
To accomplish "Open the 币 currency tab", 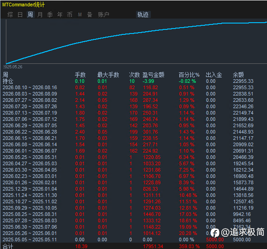I will tap(70, 14).
